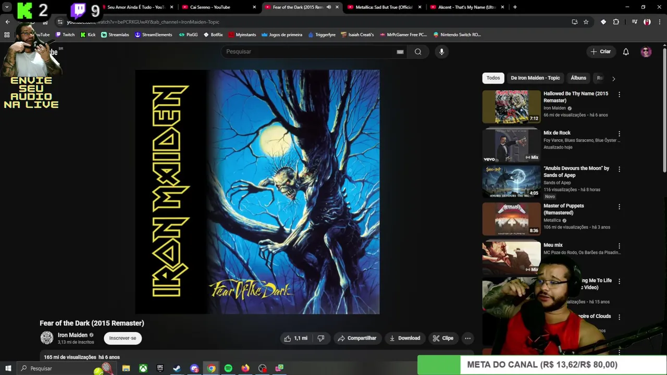Mute the Fear of the Dark tab audio
The height and width of the screenshot is (375, 667).
click(328, 7)
